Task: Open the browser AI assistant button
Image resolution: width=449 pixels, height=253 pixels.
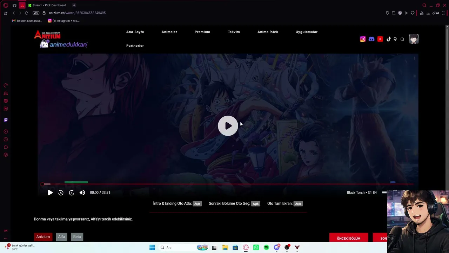Action: pyautogui.click(x=436, y=13)
